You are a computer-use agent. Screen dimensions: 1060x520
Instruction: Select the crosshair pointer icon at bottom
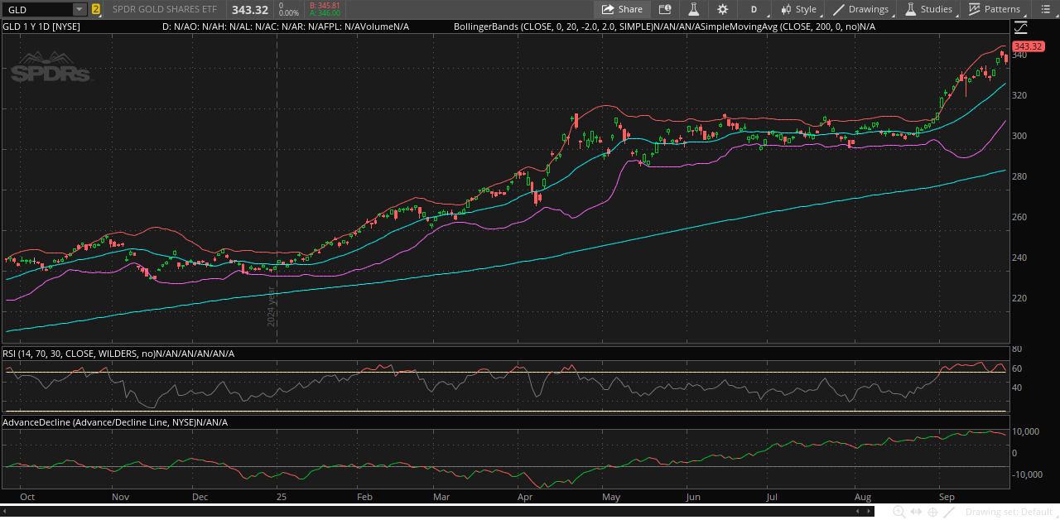[932, 512]
